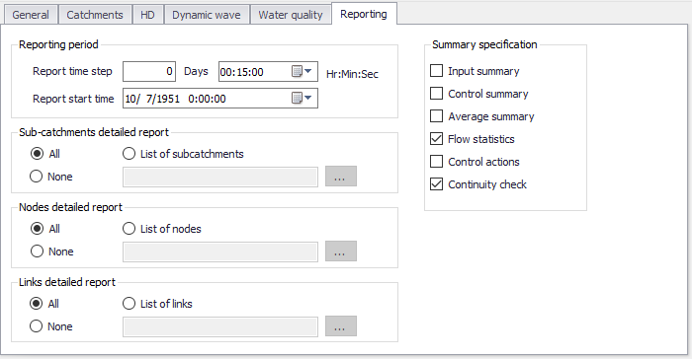
Task: Click the links list browse button
Action: point(341,326)
